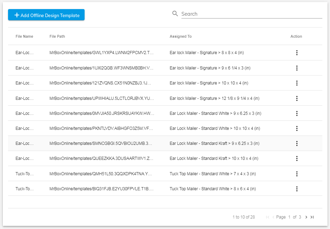The width and height of the screenshot is (330, 229).
Task: Click 'Signature > 12 1/8 x 9 1/4 x 4 (in)' cell
Action: point(214,98)
